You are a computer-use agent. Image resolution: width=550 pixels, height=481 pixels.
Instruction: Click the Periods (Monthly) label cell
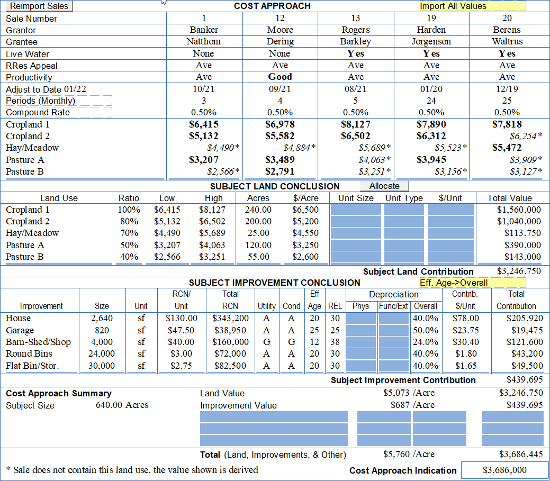pyautogui.click(x=58, y=101)
